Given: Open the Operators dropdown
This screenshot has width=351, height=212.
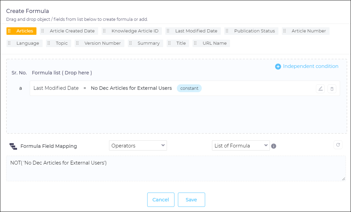Looking at the screenshot, I should [x=138, y=145].
